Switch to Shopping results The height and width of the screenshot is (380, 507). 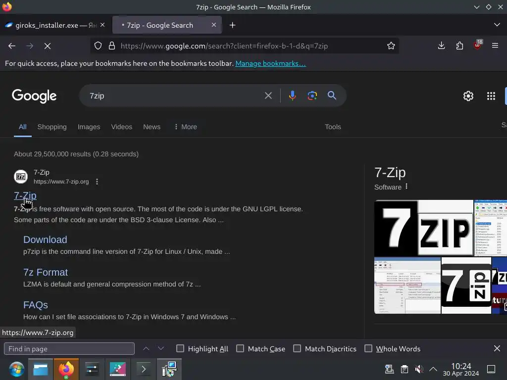(x=52, y=127)
